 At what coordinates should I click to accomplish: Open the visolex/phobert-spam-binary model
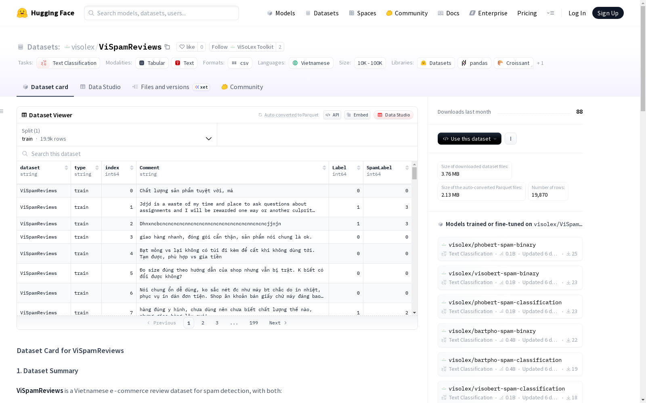510,249
